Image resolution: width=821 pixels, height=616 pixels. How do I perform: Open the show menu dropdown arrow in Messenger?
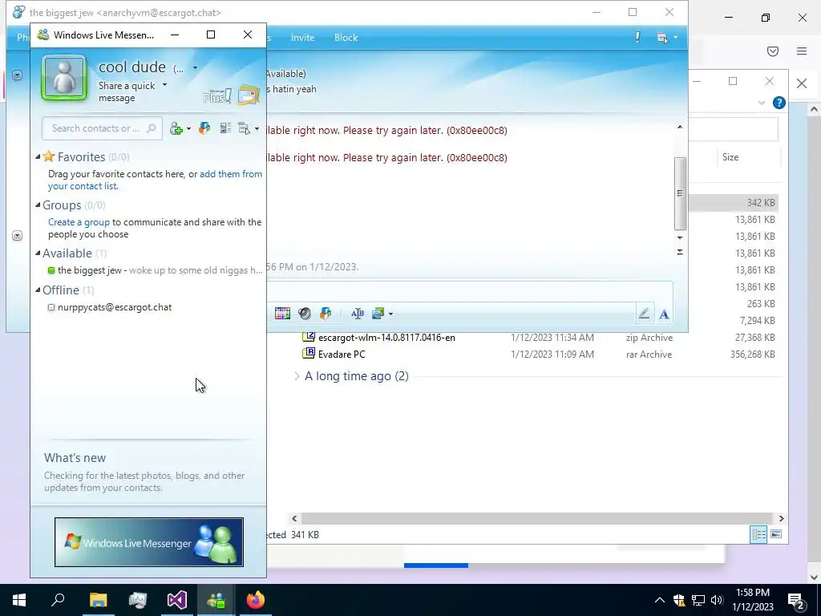(257, 129)
